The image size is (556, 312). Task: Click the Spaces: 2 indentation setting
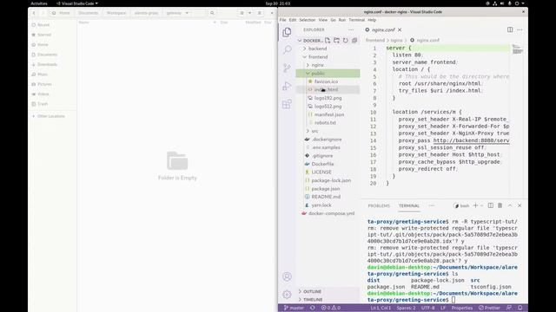[406, 308]
